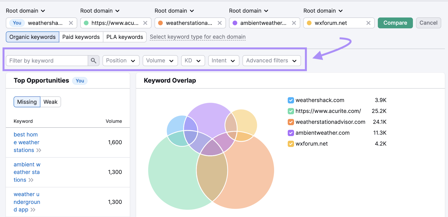Open the best home weather stations keyword link

tap(27, 142)
